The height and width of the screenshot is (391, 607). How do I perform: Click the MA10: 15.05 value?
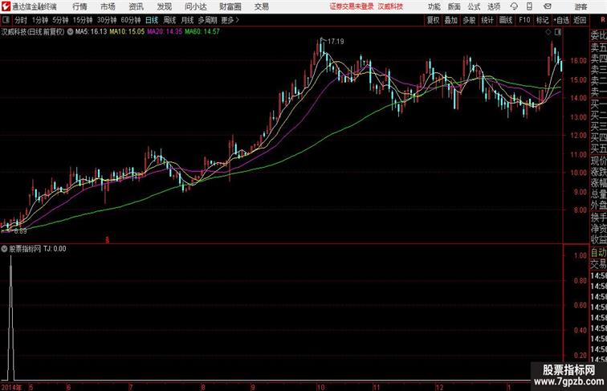(x=127, y=32)
